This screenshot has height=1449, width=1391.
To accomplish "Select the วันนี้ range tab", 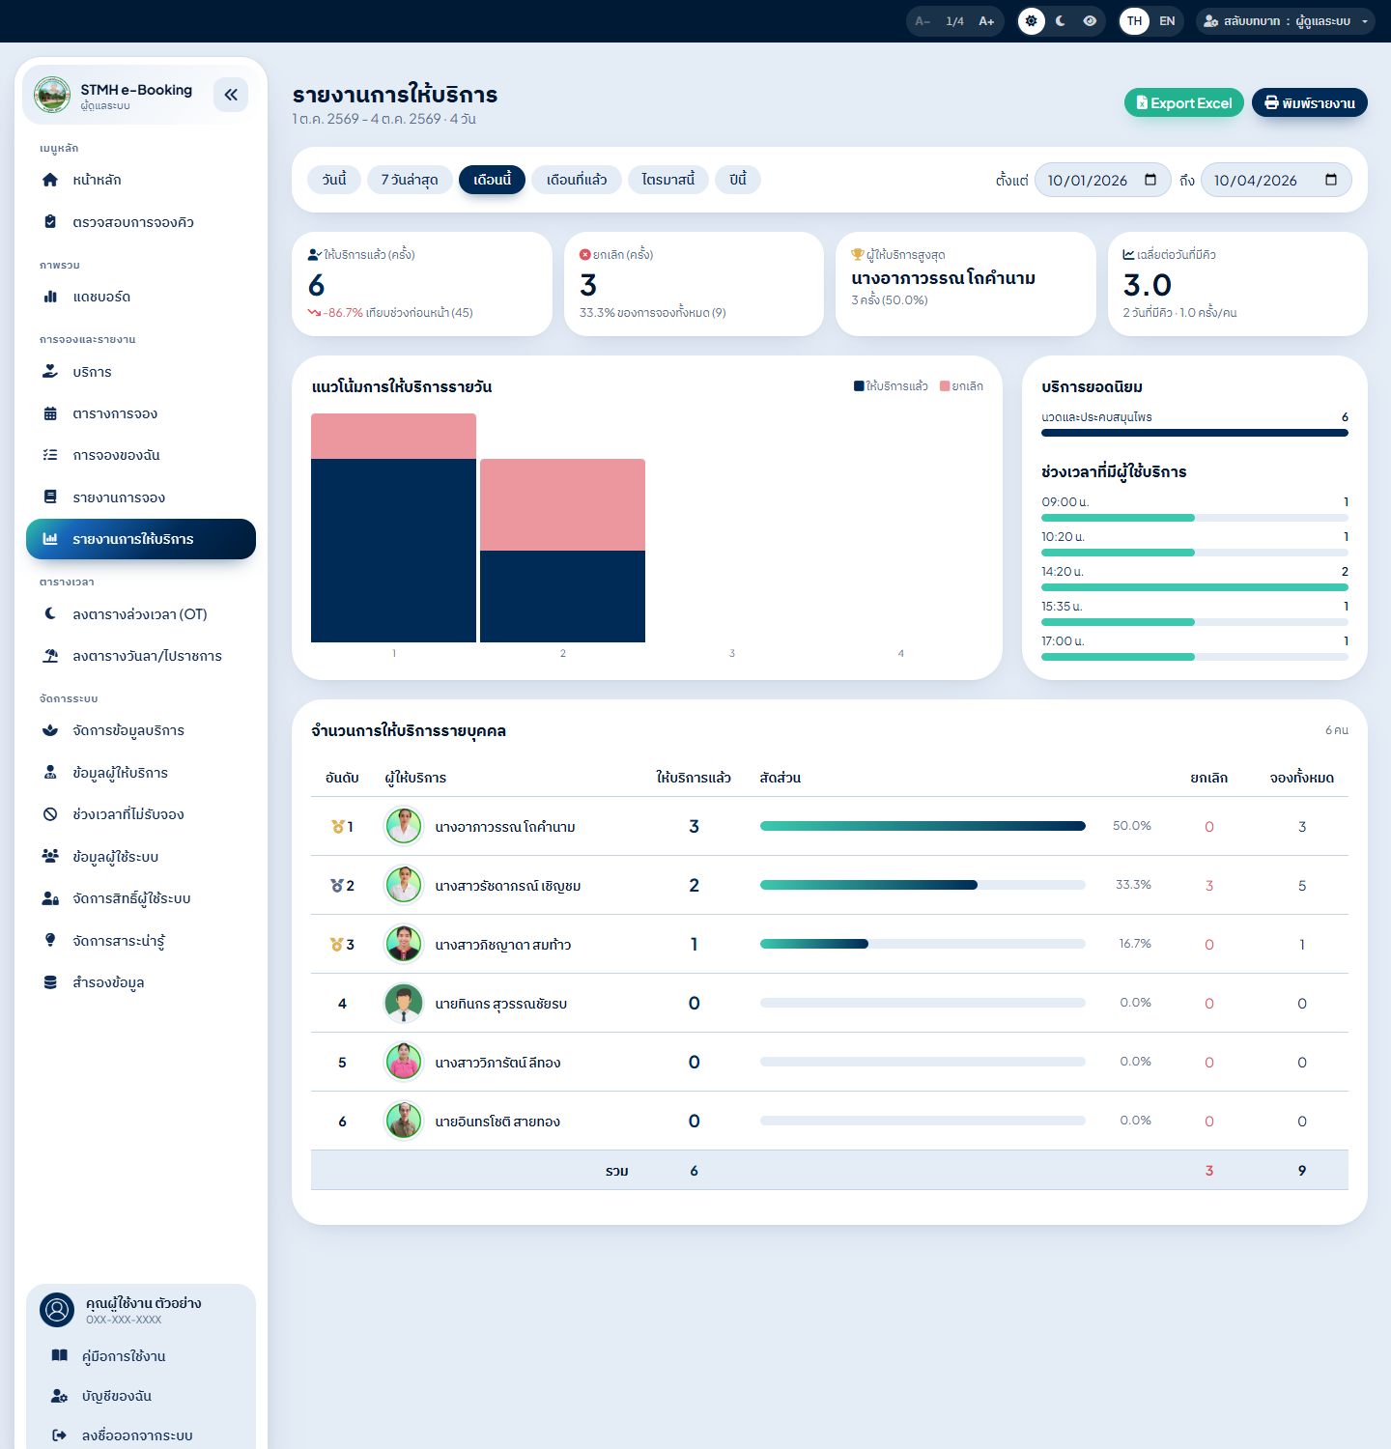I will coord(334,180).
